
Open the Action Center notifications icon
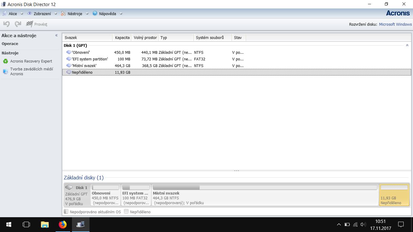tap(401, 224)
